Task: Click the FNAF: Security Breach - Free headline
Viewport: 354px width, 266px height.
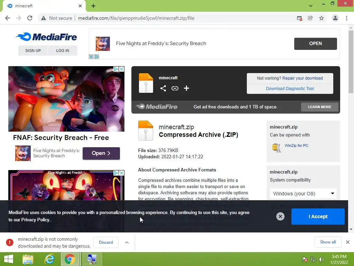Action: click(61, 138)
